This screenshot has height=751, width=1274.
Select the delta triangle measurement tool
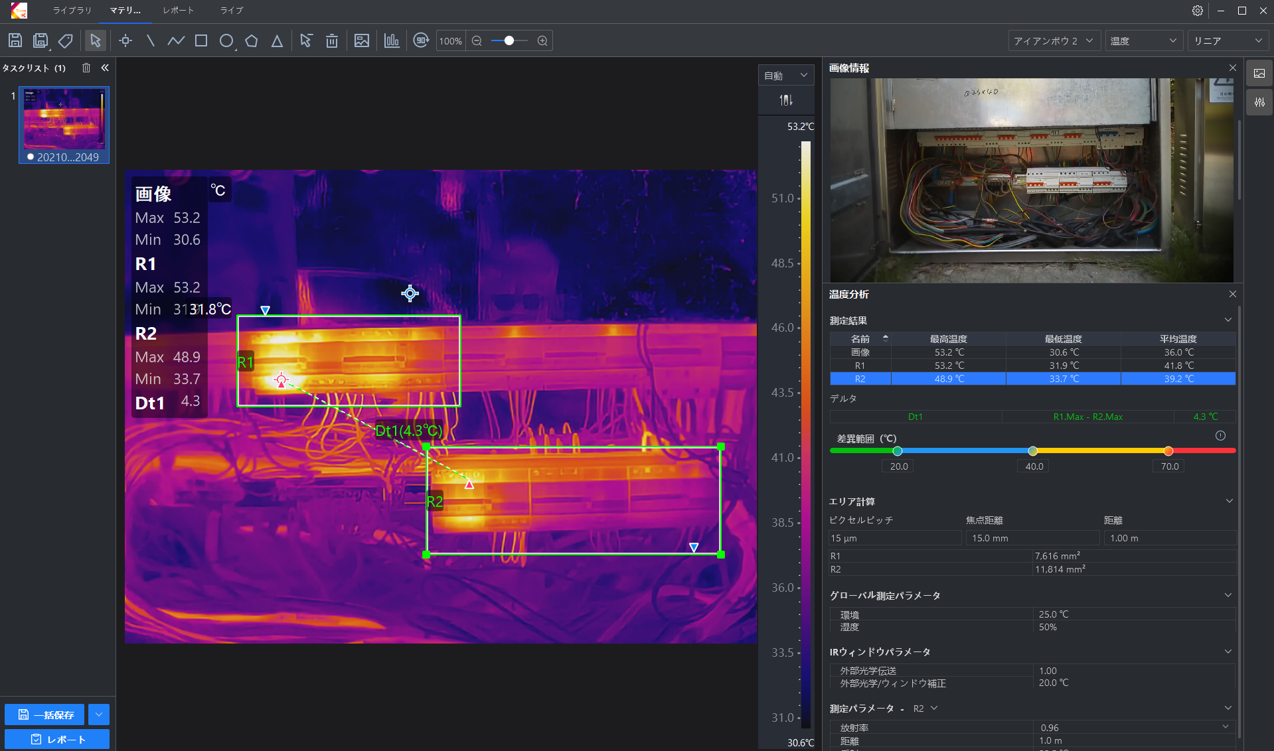277,41
